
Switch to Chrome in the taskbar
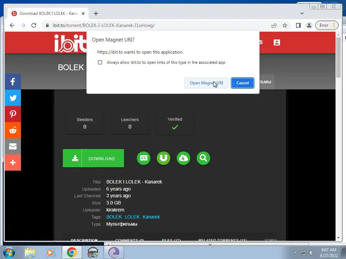(x=72, y=252)
